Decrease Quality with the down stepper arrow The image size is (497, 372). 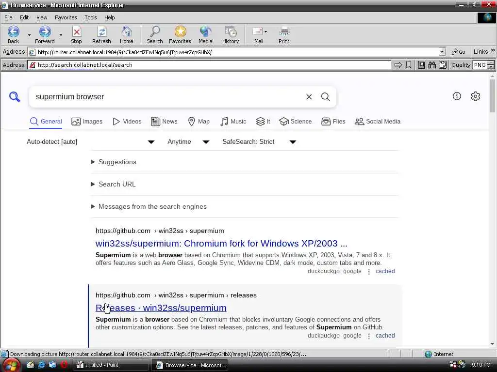point(491,67)
